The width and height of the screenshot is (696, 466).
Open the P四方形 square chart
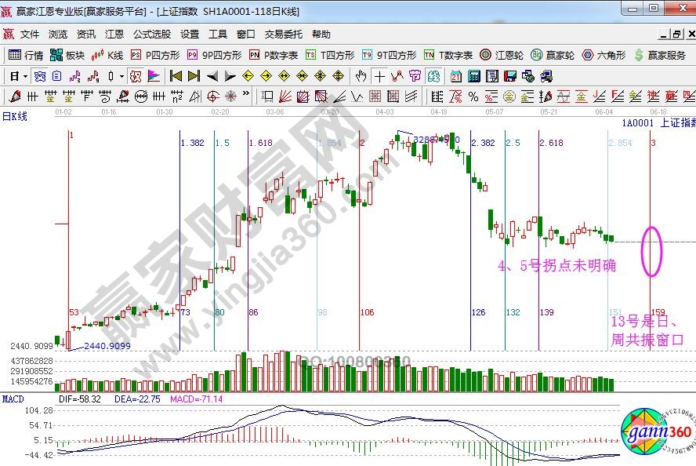click(x=154, y=55)
